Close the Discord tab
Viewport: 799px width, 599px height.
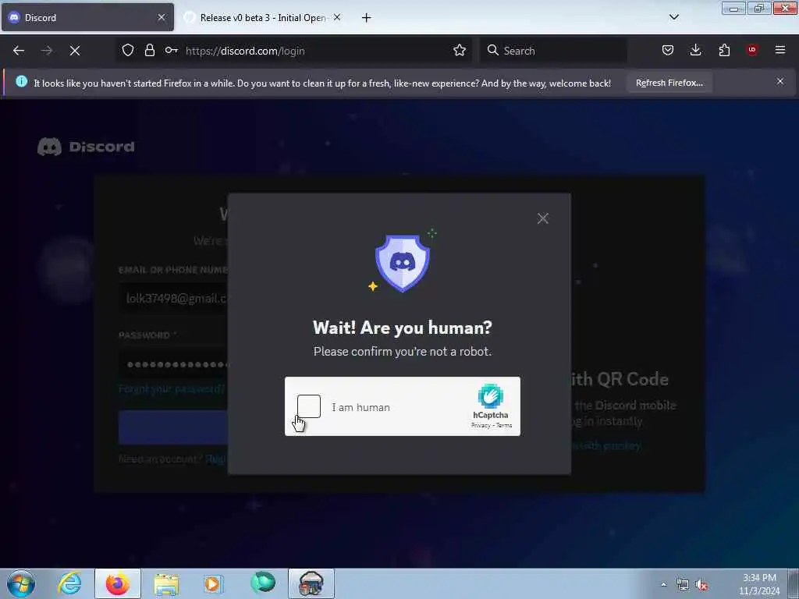point(162,17)
